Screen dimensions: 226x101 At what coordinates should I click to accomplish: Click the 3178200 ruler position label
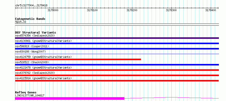(132, 10)
